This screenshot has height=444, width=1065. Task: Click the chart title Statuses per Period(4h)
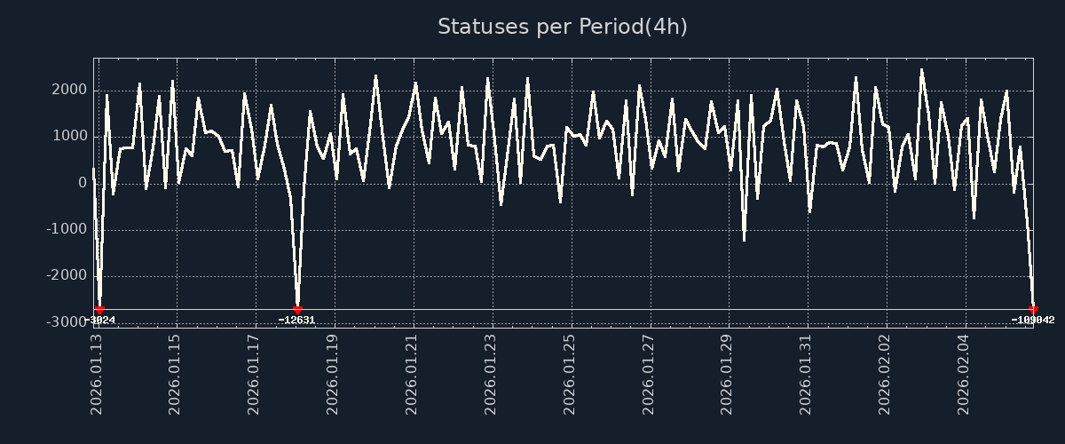click(562, 27)
